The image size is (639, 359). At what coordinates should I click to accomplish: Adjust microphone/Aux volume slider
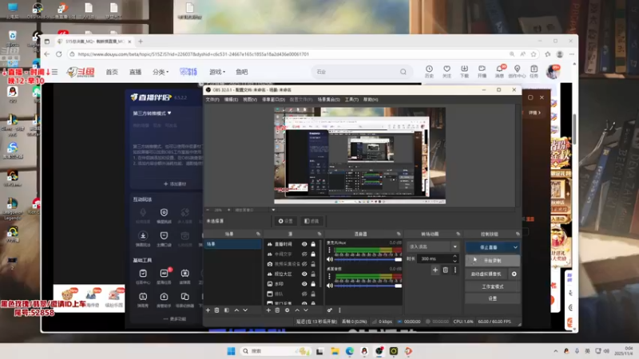point(368,259)
